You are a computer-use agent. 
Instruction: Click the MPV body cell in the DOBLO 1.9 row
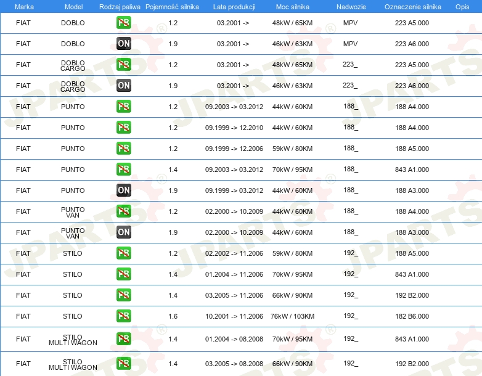tap(351, 44)
